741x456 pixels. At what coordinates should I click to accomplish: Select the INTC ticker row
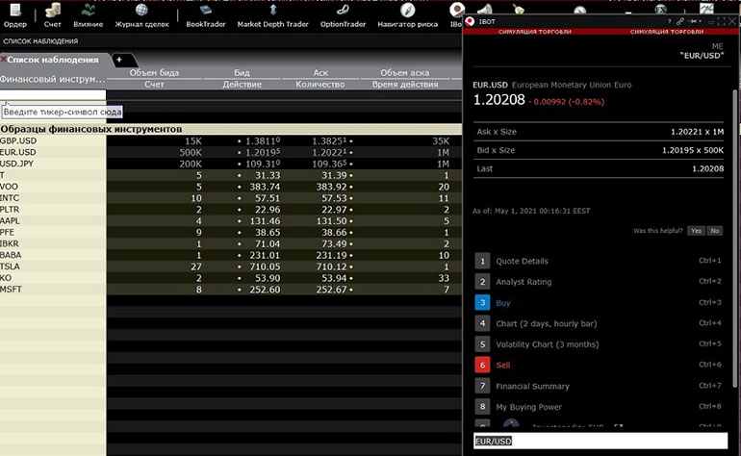point(231,198)
